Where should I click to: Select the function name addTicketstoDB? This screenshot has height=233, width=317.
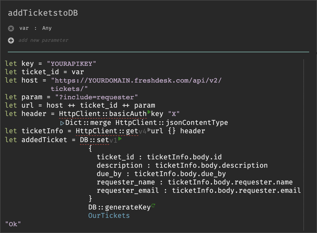(x=43, y=13)
